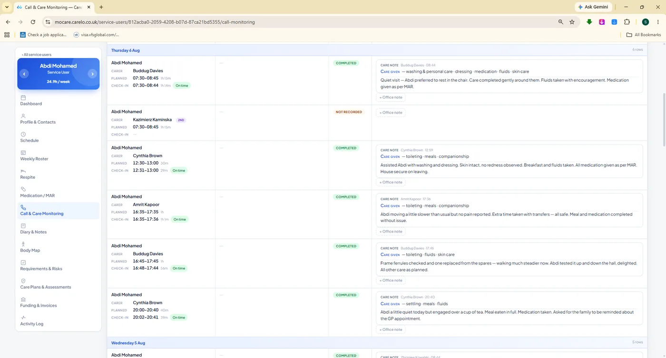Click the pink download extension icon
Screen dimensions: 666x358
pos(602,22)
